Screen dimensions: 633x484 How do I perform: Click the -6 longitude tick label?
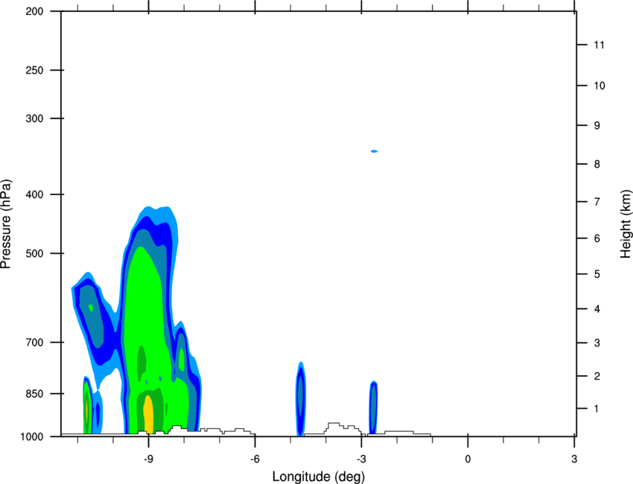(x=255, y=459)
